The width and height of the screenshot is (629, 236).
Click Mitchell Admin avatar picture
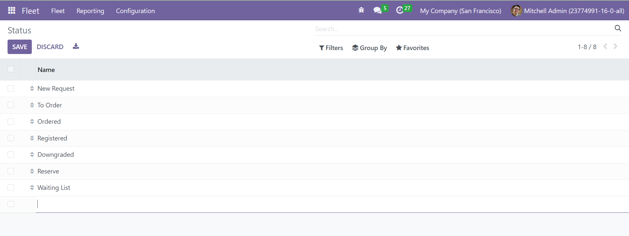516,10
